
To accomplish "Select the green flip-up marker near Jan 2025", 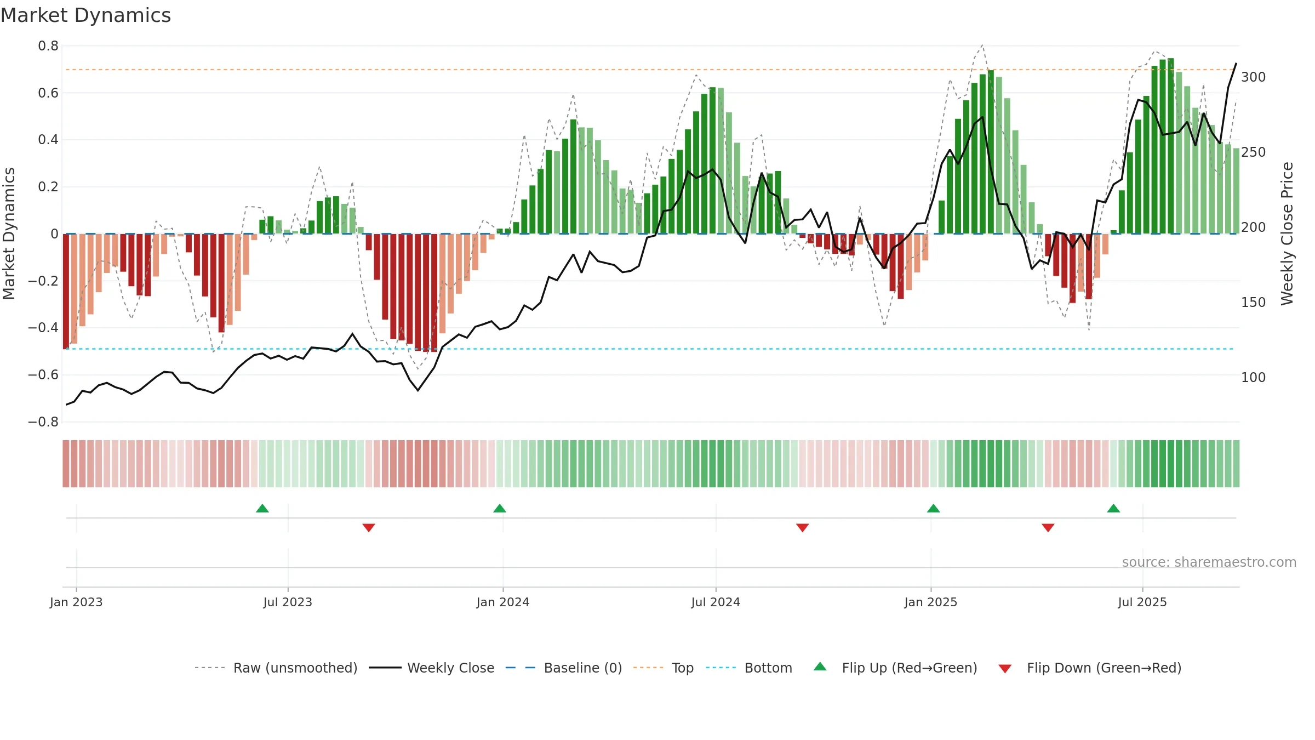I will (934, 508).
